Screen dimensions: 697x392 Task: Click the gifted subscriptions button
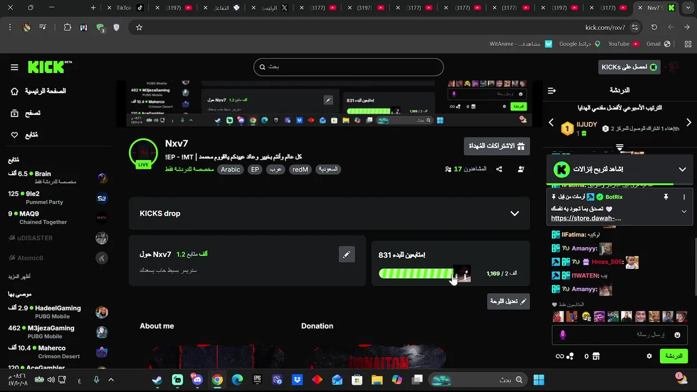pos(497,146)
